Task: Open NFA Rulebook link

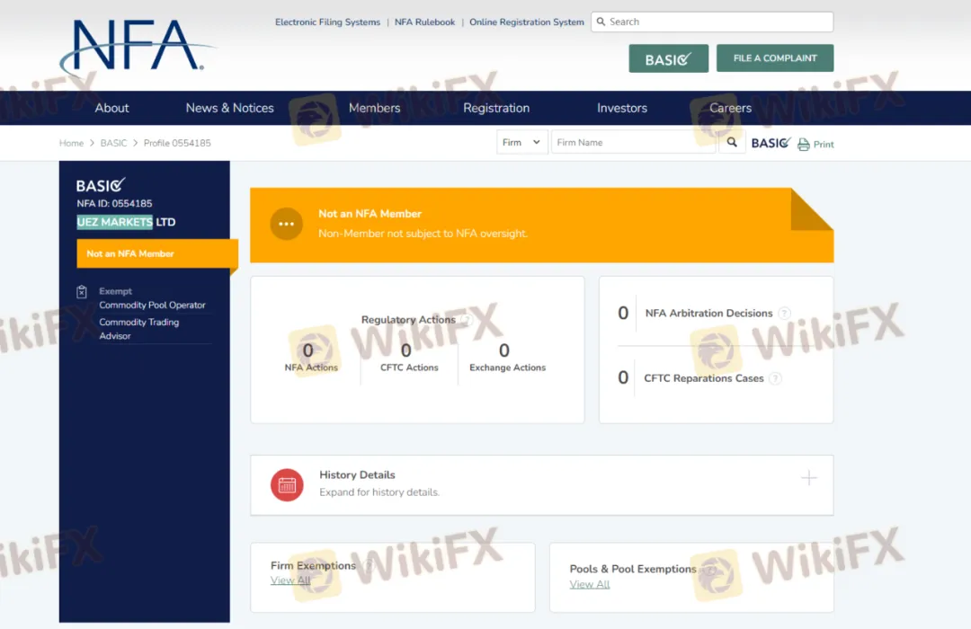Action: [424, 22]
